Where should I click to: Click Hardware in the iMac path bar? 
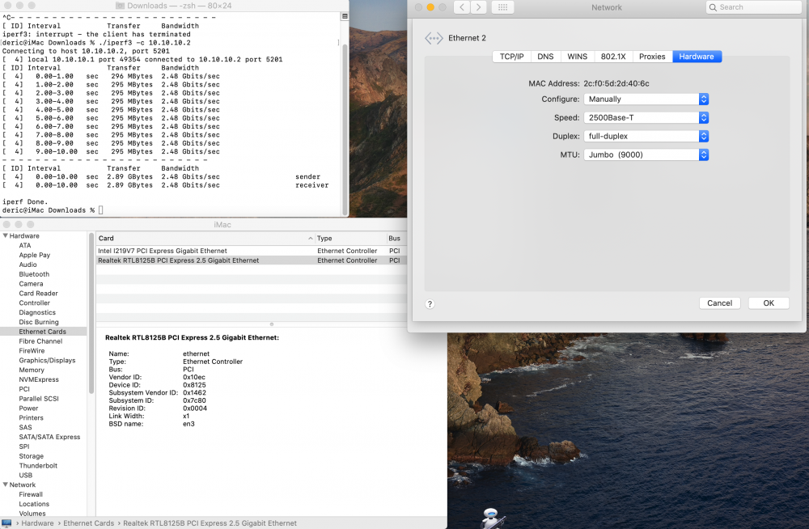(37, 523)
